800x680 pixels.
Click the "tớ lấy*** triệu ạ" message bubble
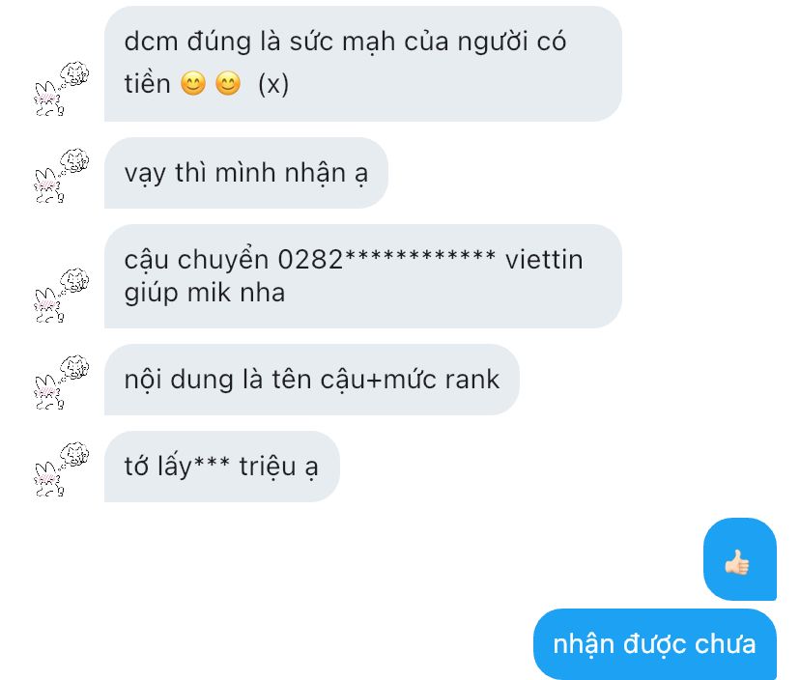[x=222, y=467]
